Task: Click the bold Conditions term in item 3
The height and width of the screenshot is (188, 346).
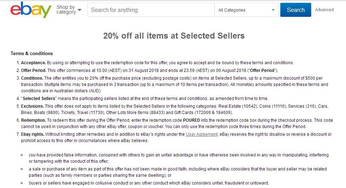Action: [x=32, y=78]
